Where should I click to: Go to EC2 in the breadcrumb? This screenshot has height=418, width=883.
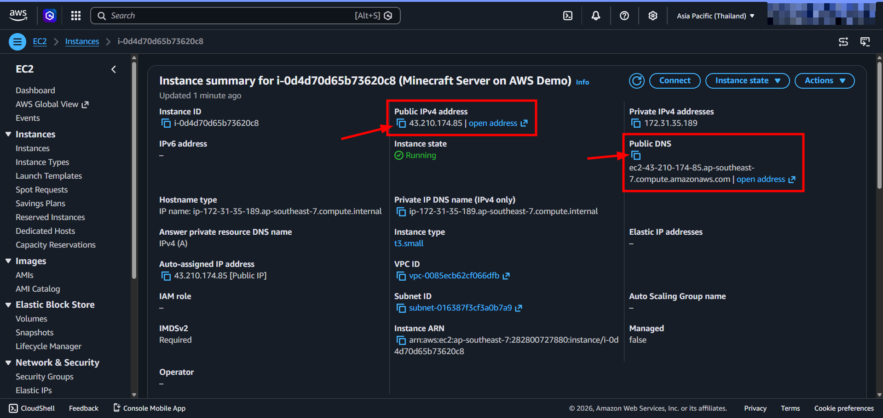[x=40, y=41]
